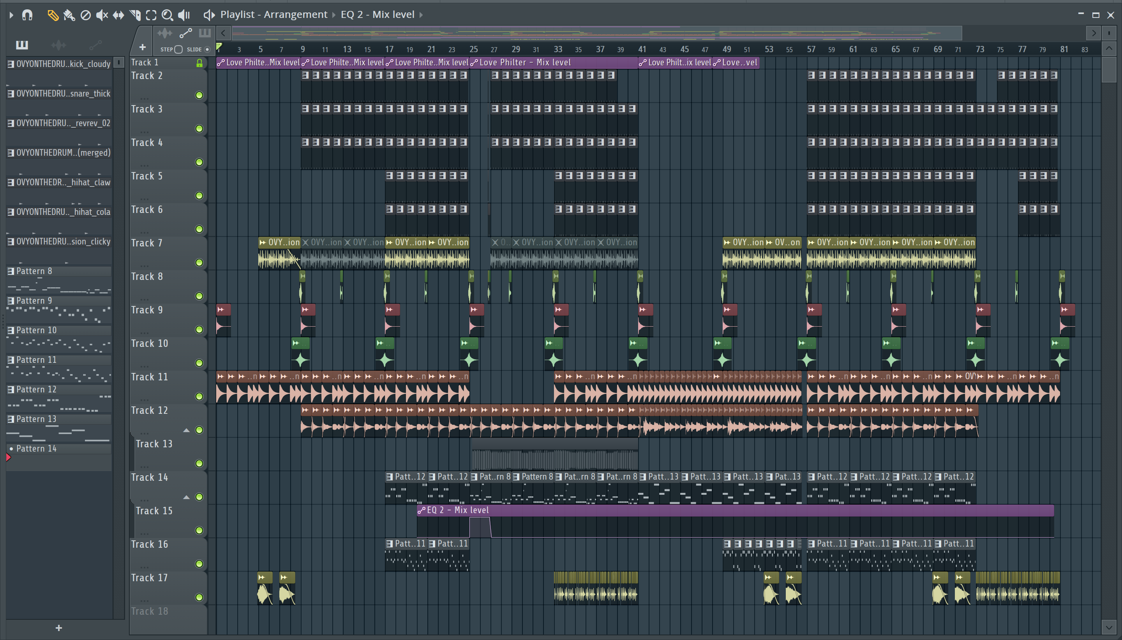Show patterns in picker using piano icon

[21, 45]
